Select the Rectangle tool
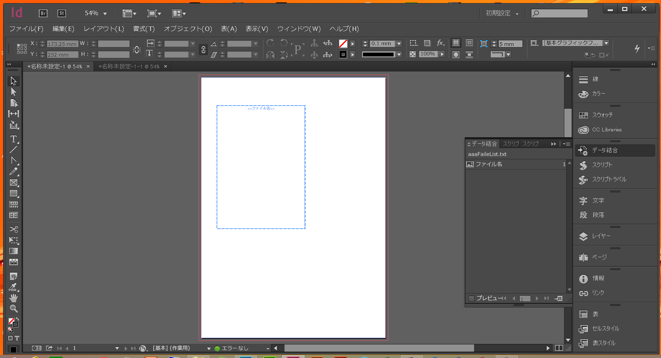661x358 pixels. pos(13,194)
